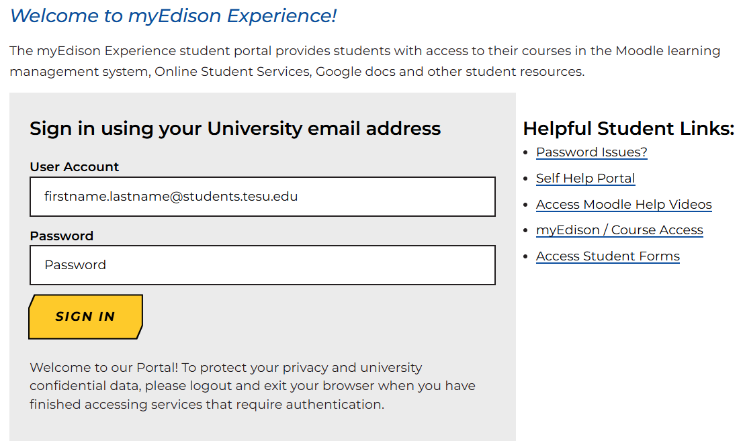The height and width of the screenshot is (445, 743).
Task: Click the bullet beside Self Help Portal
Action: pyautogui.click(x=525, y=179)
